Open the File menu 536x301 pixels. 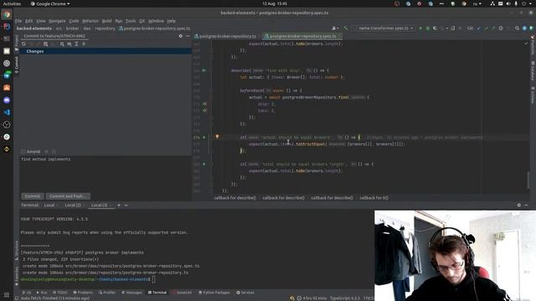[x=18, y=21]
